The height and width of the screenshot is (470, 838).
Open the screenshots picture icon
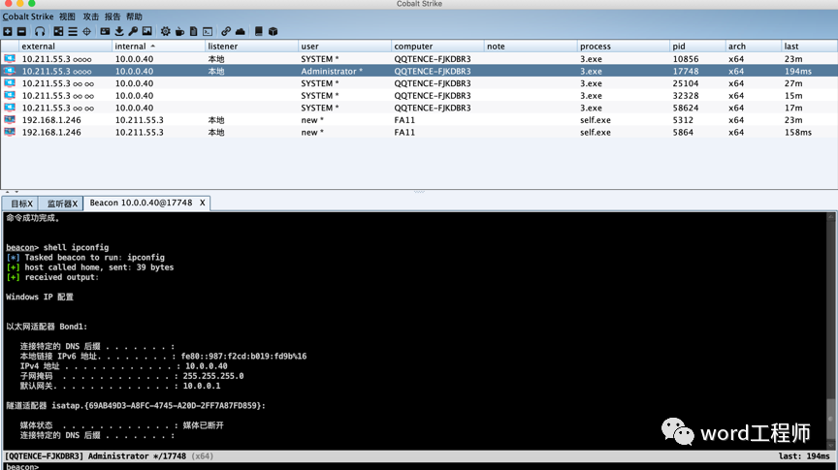(x=147, y=32)
